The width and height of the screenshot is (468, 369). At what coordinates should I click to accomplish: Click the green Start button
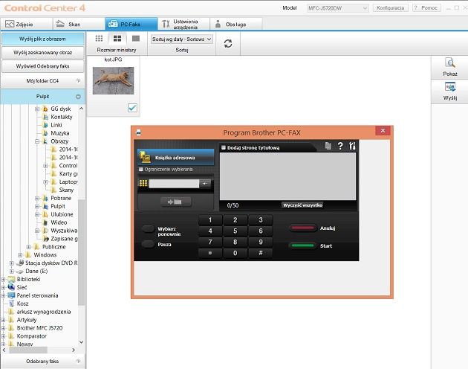[x=302, y=246]
